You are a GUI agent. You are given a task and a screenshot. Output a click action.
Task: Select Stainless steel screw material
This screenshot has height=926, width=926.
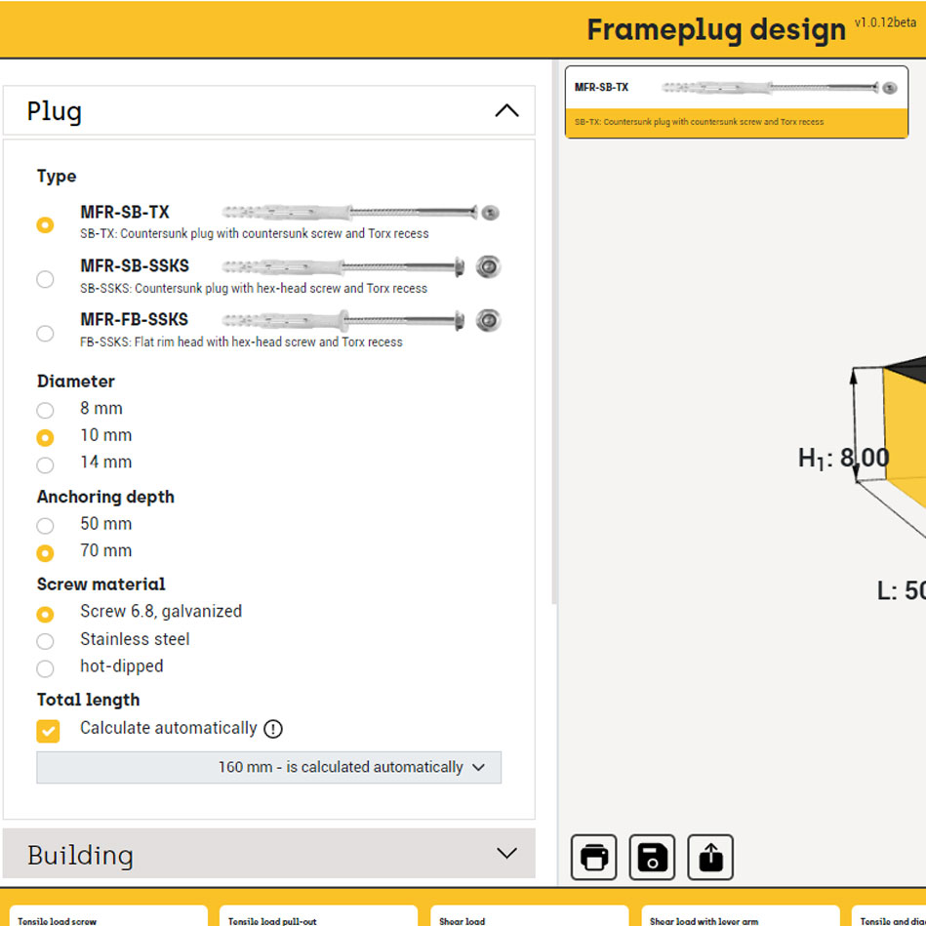click(45, 641)
